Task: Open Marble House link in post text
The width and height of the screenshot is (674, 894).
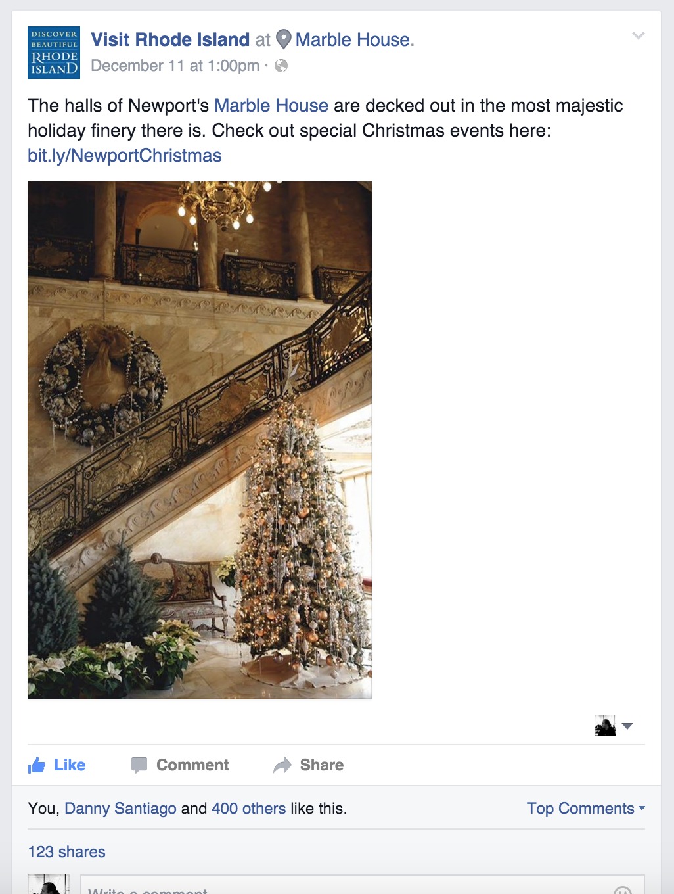Action: click(271, 106)
